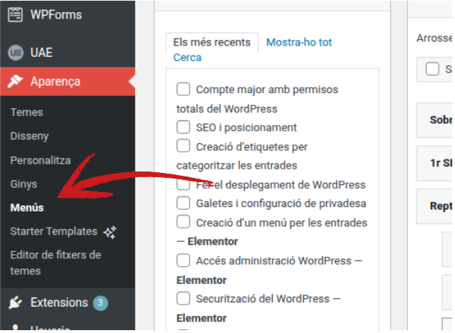
Task: Check 'Compte major amb permisos' checkbox
Action: [183, 90]
